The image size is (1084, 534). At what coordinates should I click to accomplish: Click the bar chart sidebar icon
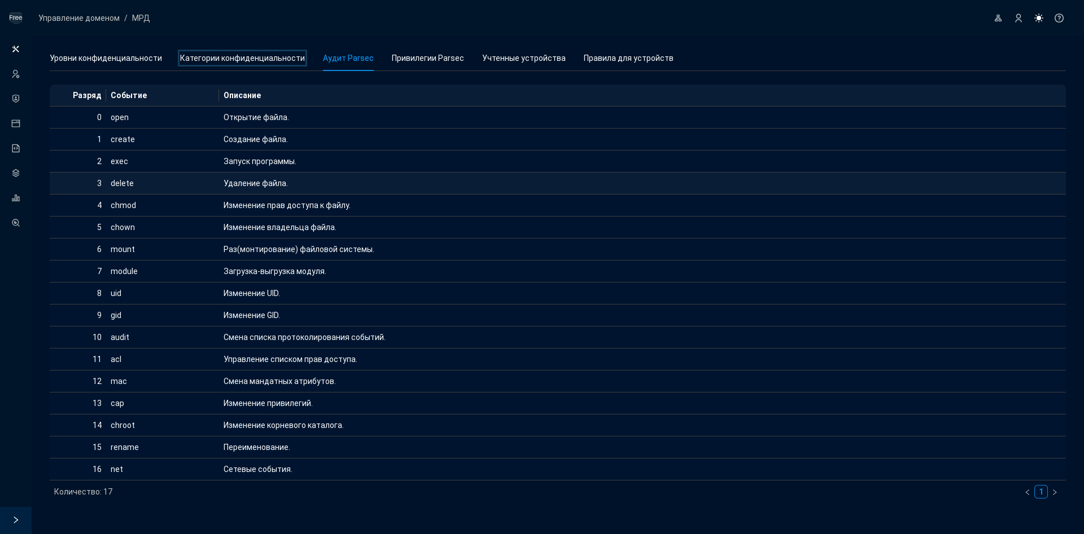pyautogui.click(x=16, y=198)
